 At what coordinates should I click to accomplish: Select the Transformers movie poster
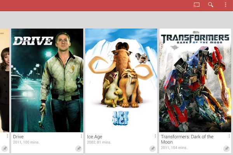tap(195, 80)
